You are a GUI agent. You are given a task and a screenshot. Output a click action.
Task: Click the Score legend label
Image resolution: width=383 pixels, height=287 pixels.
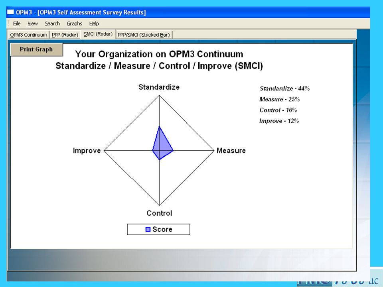(162, 230)
